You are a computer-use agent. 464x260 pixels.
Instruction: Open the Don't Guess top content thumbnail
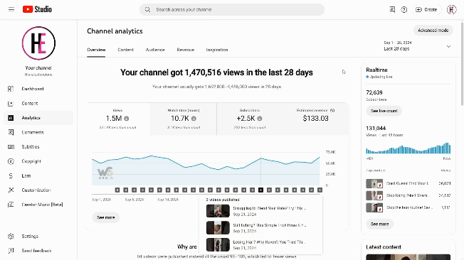point(374,183)
